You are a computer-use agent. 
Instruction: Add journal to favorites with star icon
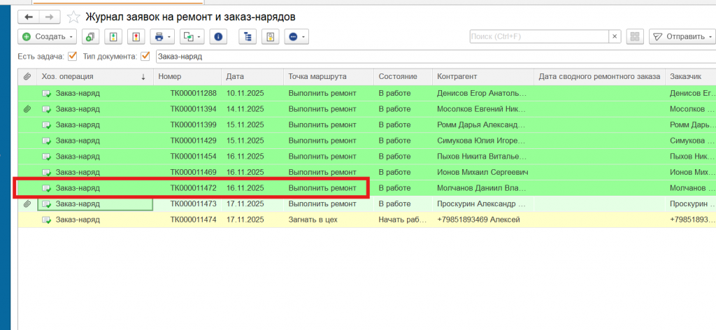pos(73,16)
